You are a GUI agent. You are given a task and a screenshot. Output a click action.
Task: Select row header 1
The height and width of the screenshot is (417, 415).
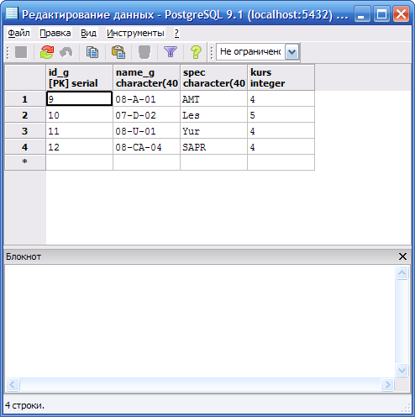click(25, 98)
